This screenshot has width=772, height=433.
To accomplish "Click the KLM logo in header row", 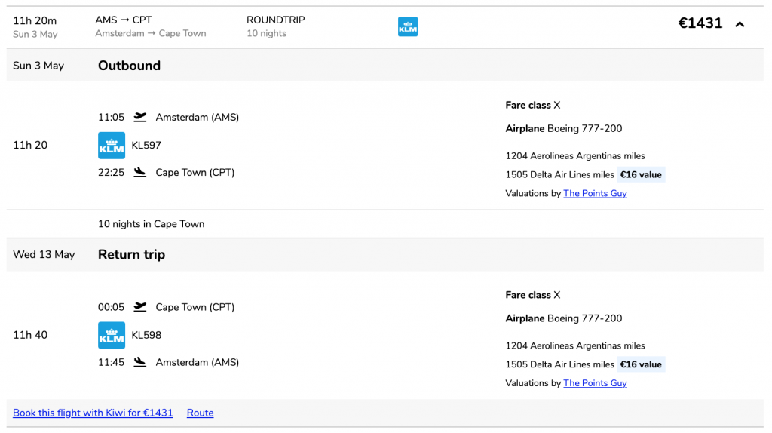I will (408, 26).
